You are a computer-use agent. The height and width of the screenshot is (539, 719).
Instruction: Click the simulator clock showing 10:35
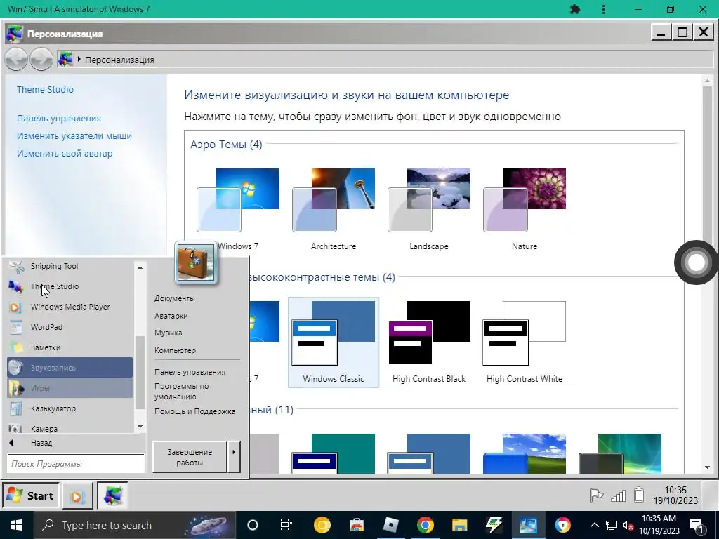[x=675, y=495]
